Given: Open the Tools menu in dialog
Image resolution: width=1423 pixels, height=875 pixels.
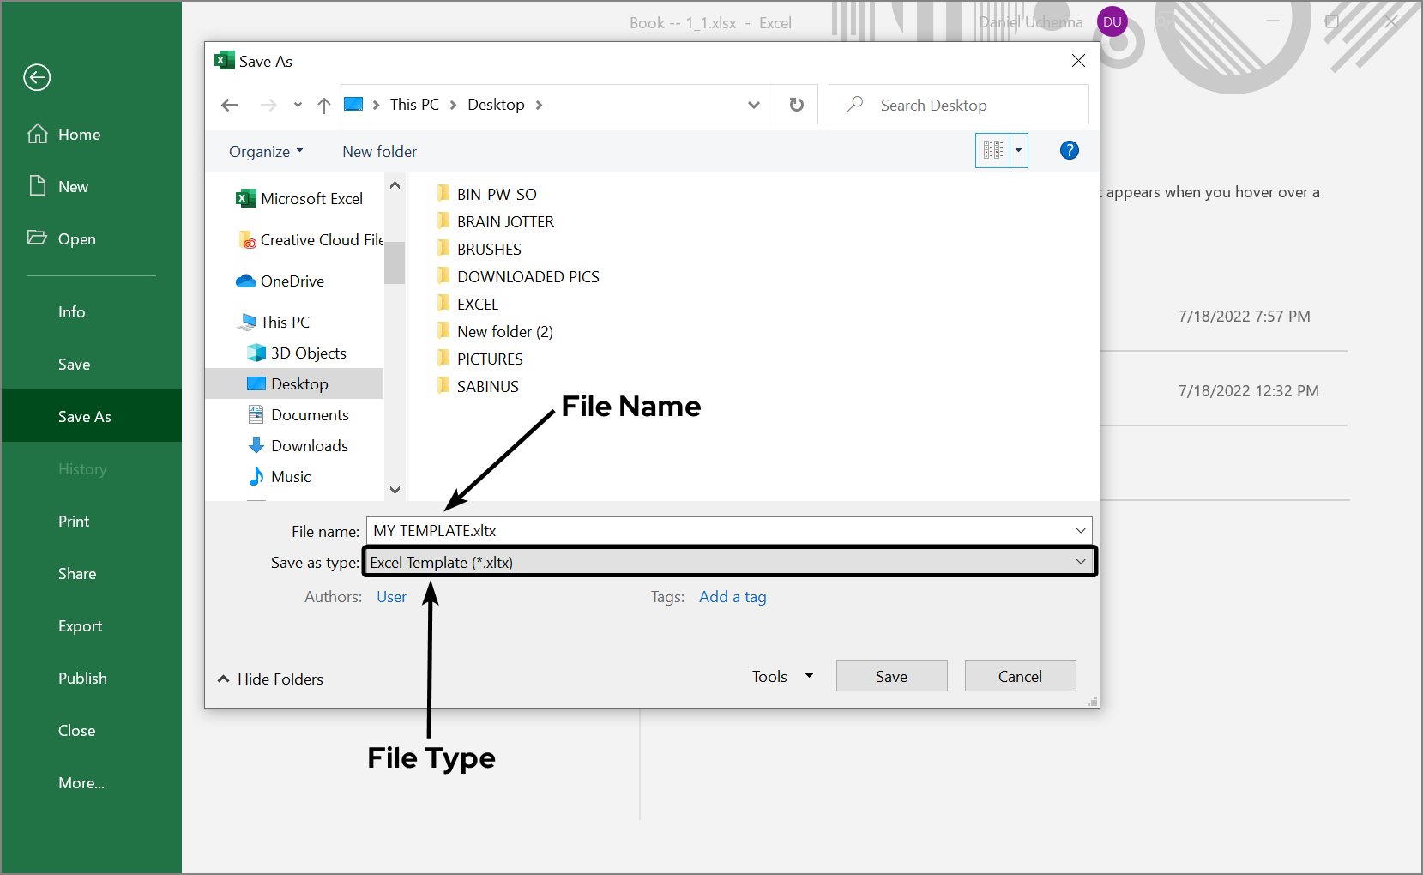Looking at the screenshot, I should 781,676.
